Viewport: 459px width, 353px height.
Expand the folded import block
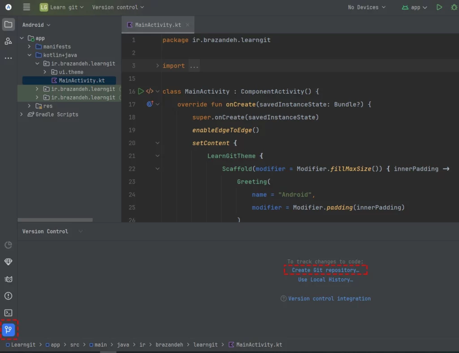click(x=157, y=66)
